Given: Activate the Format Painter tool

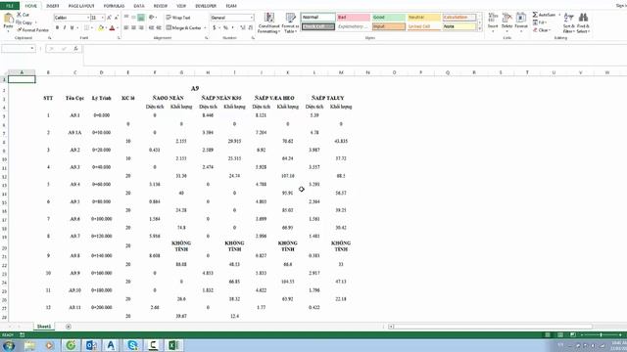Looking at the screenshot, I should coord(32,30).
